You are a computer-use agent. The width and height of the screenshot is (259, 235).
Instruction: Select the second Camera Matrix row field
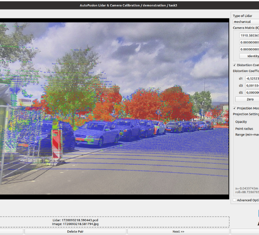tap(249, 42)
